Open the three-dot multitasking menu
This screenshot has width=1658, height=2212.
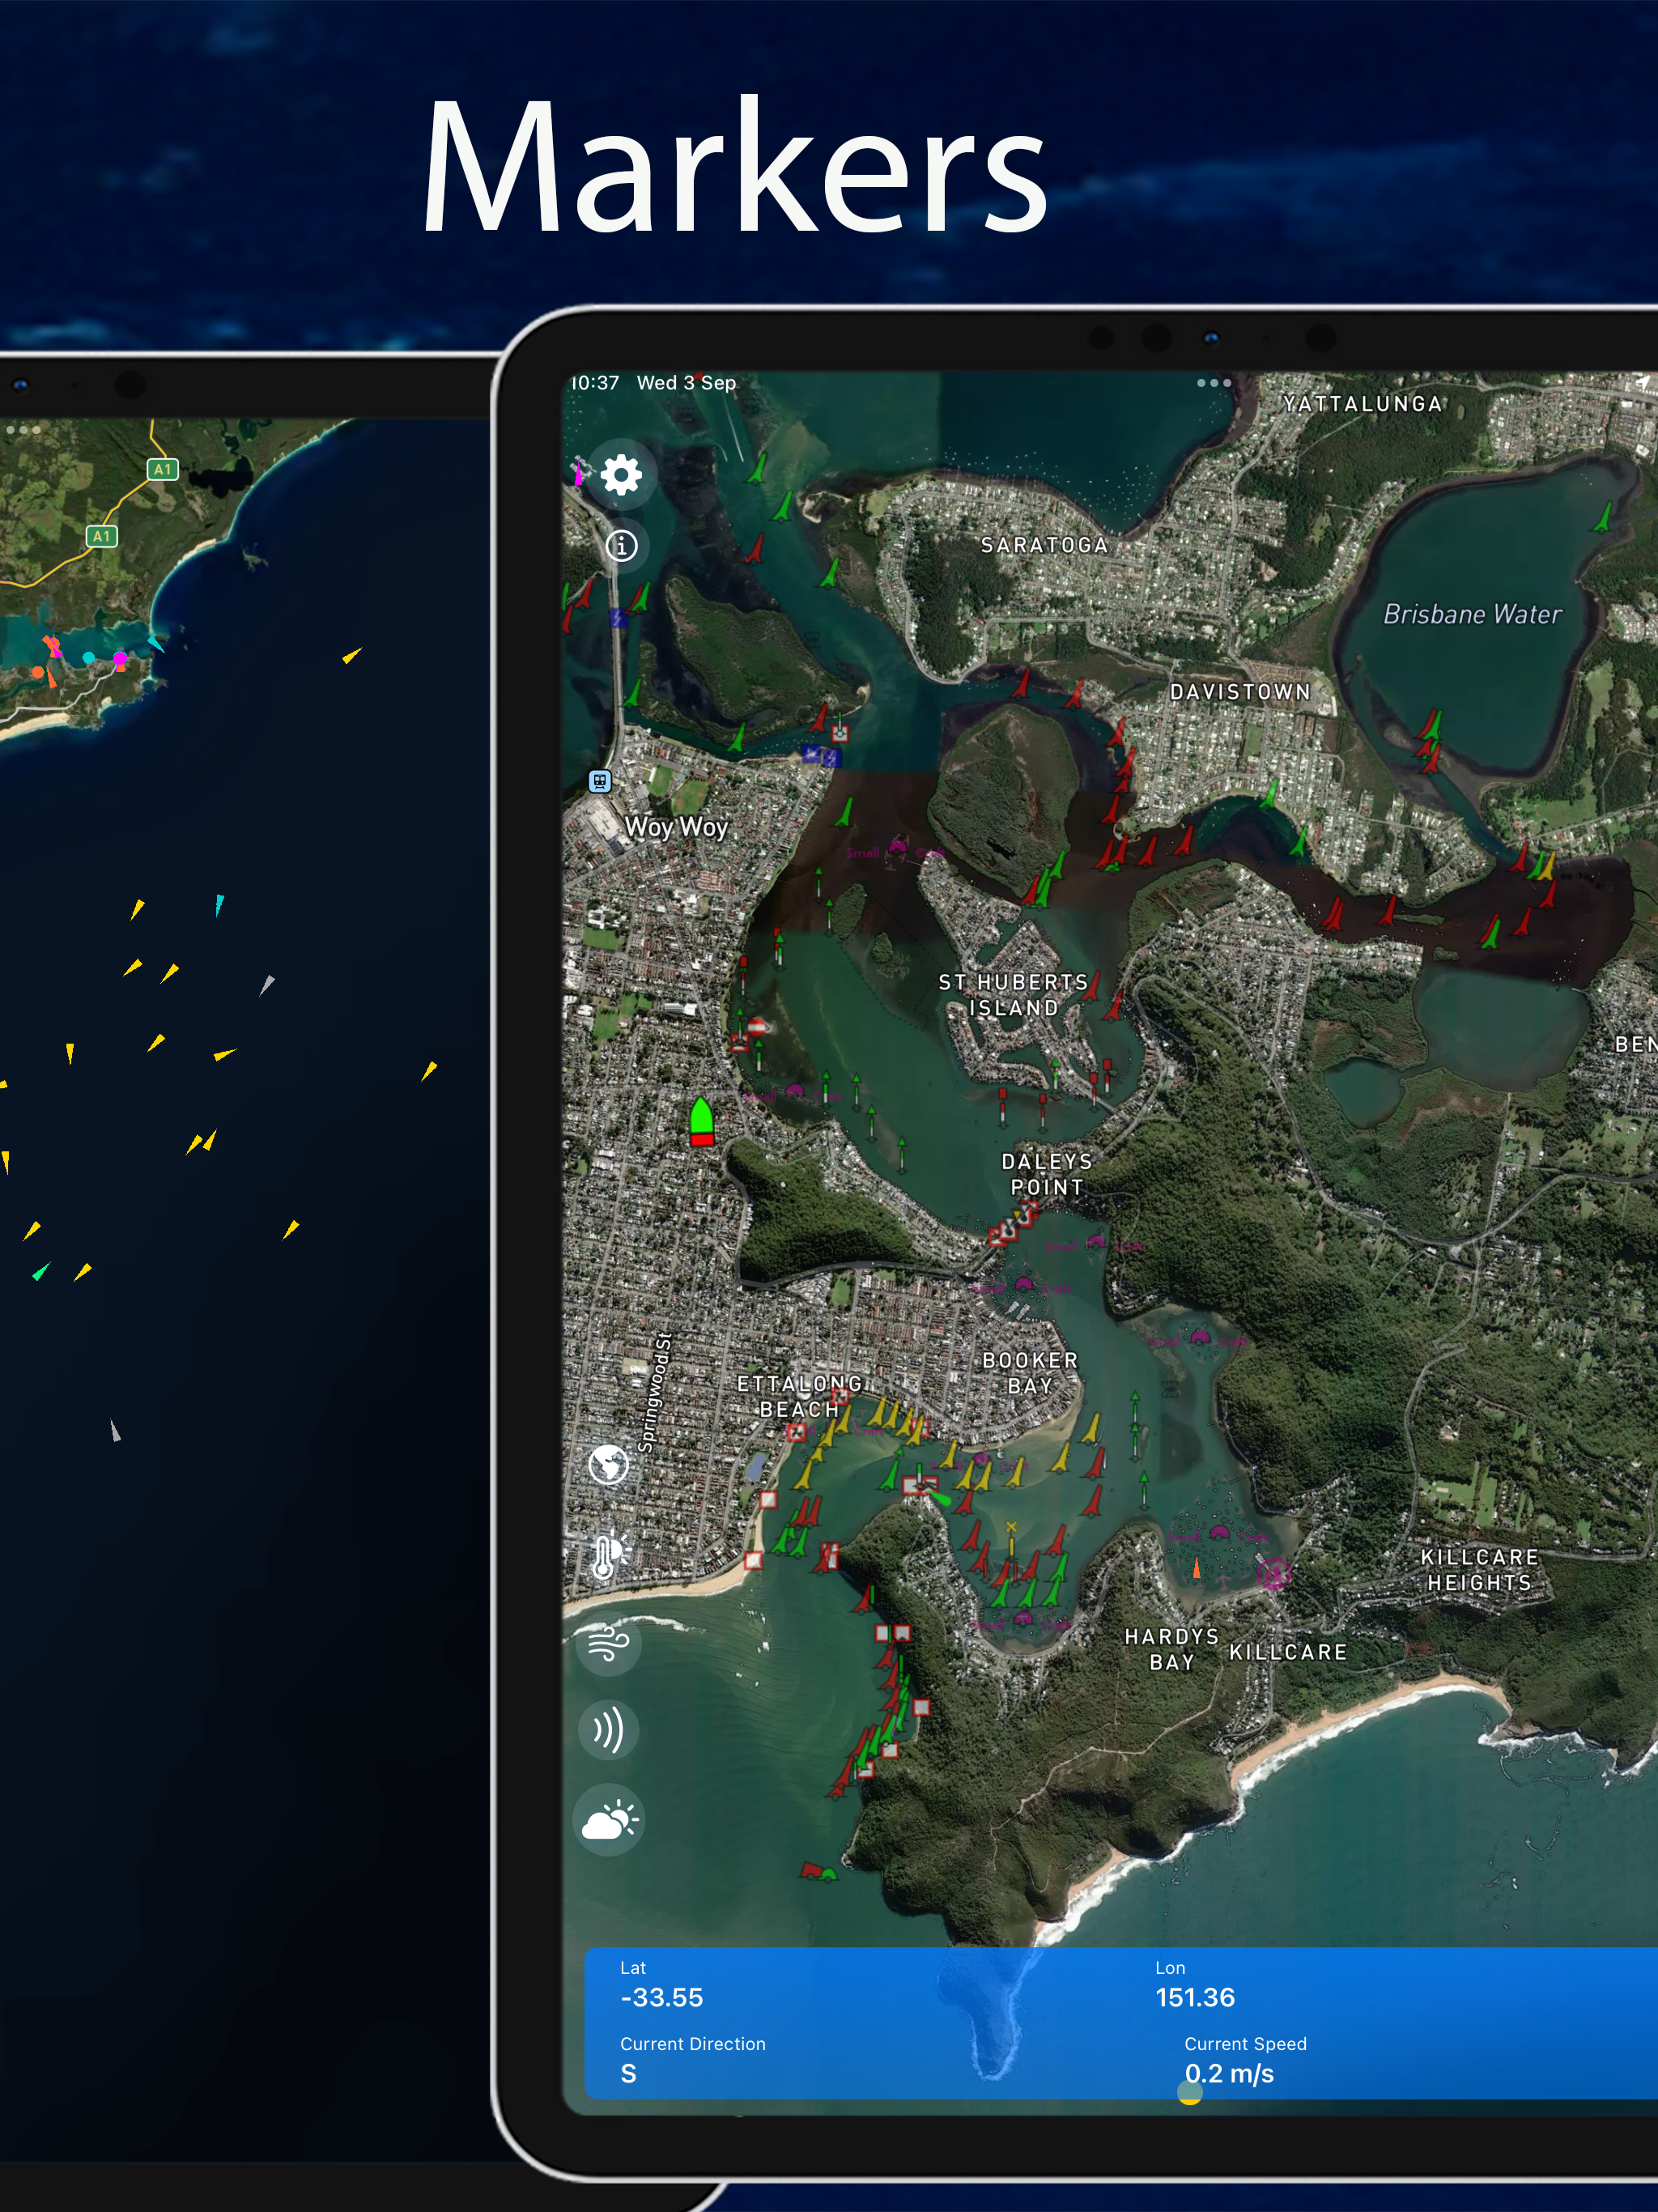pyautogui.click(x=1213, y=383)
